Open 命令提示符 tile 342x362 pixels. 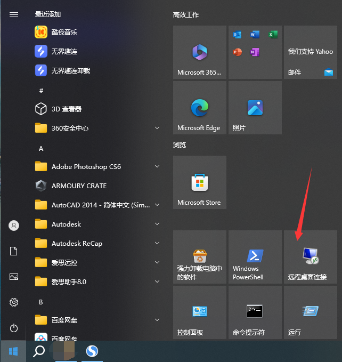tap(255, 312)
